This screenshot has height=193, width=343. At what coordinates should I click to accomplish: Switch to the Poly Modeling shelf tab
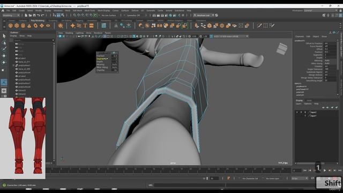click(x=38, y=20)
